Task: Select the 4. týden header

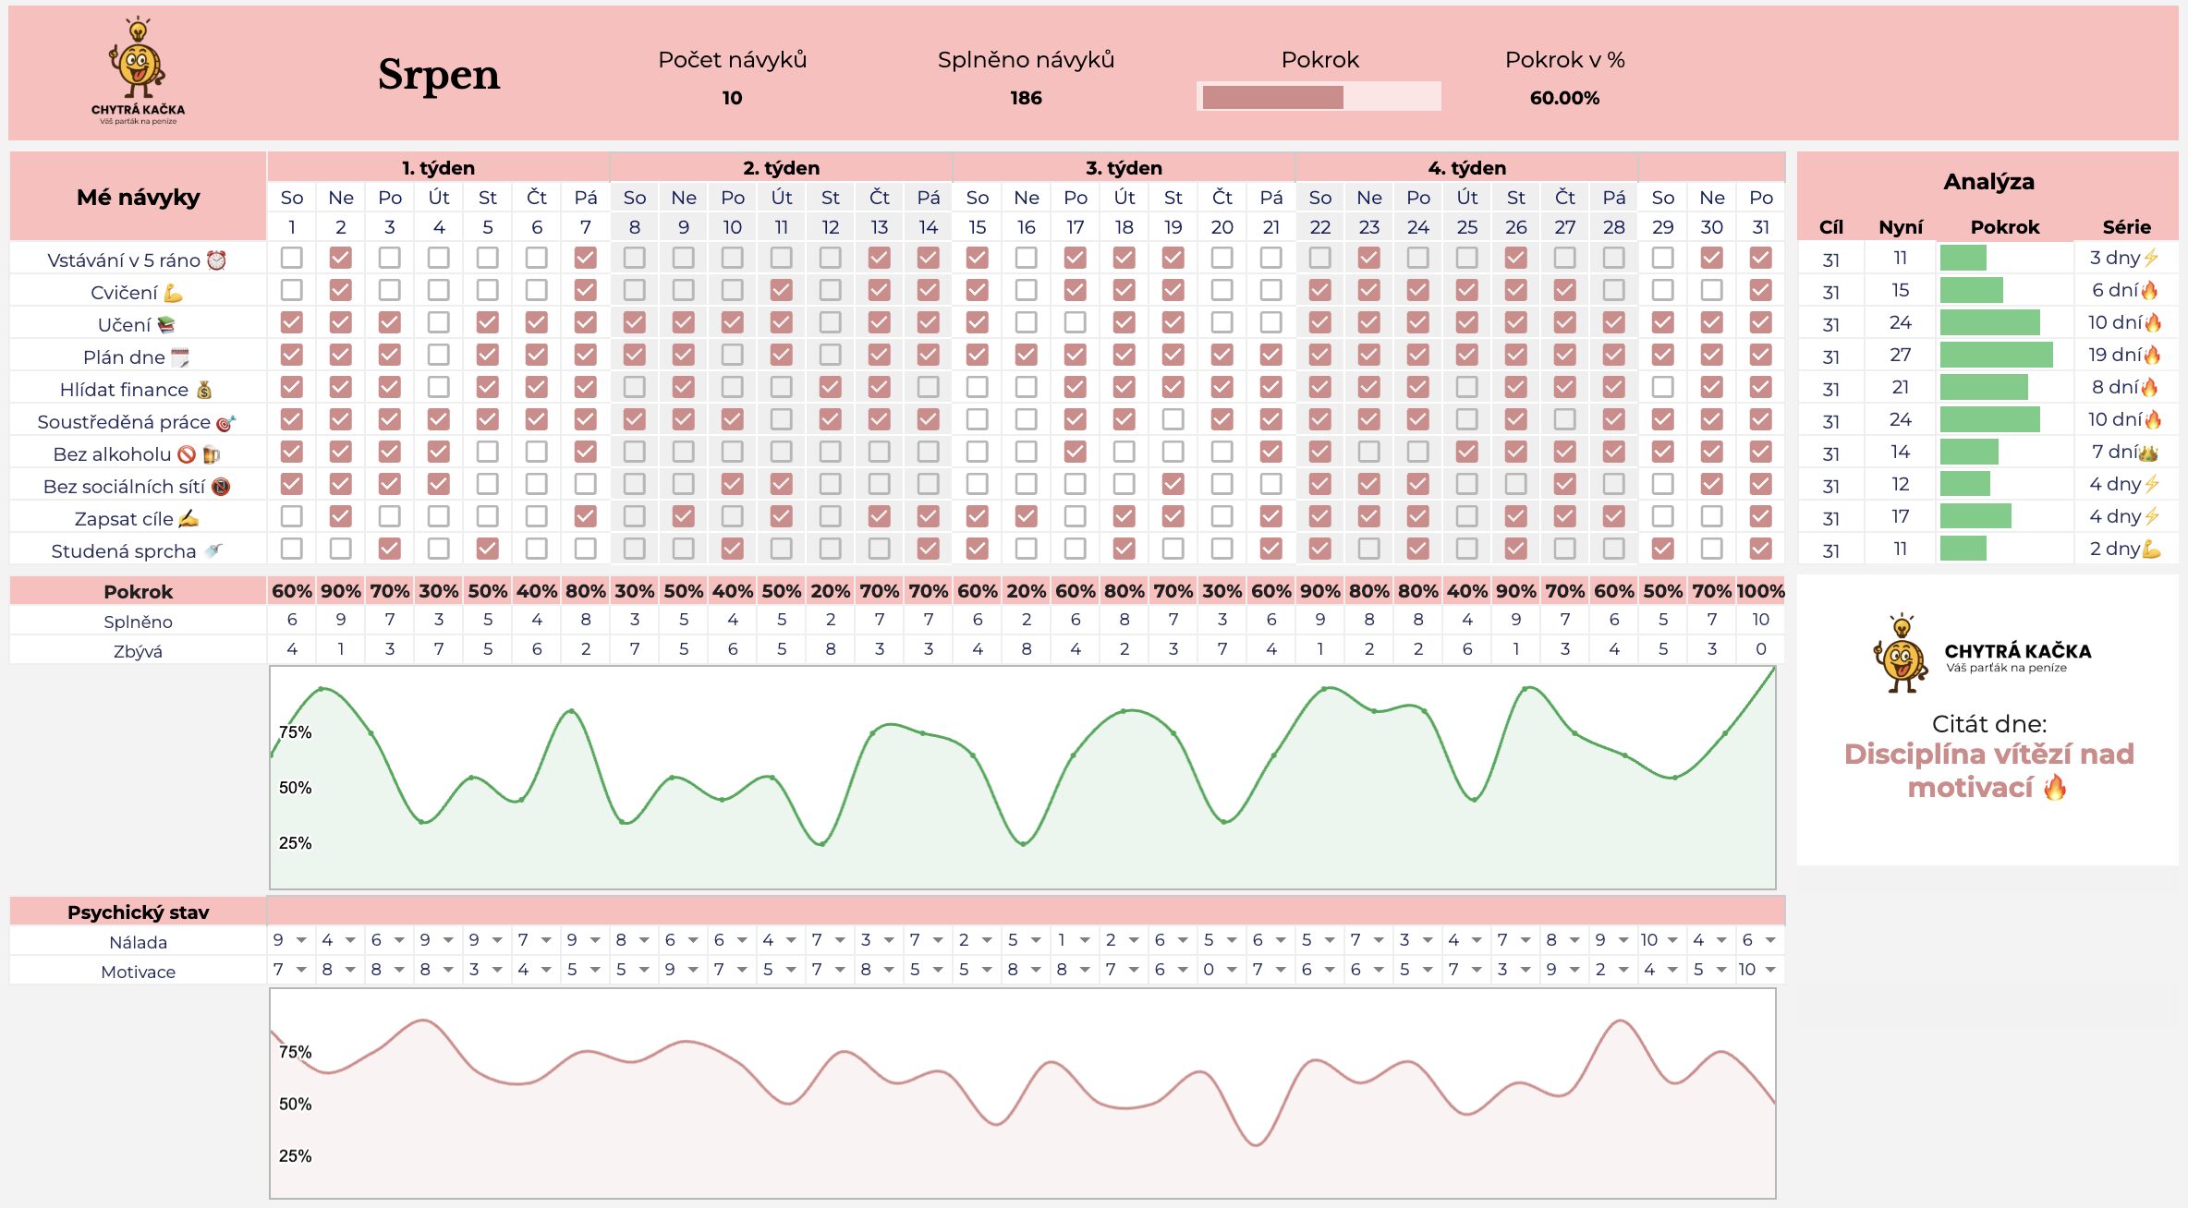Action: pos(1466,167)
